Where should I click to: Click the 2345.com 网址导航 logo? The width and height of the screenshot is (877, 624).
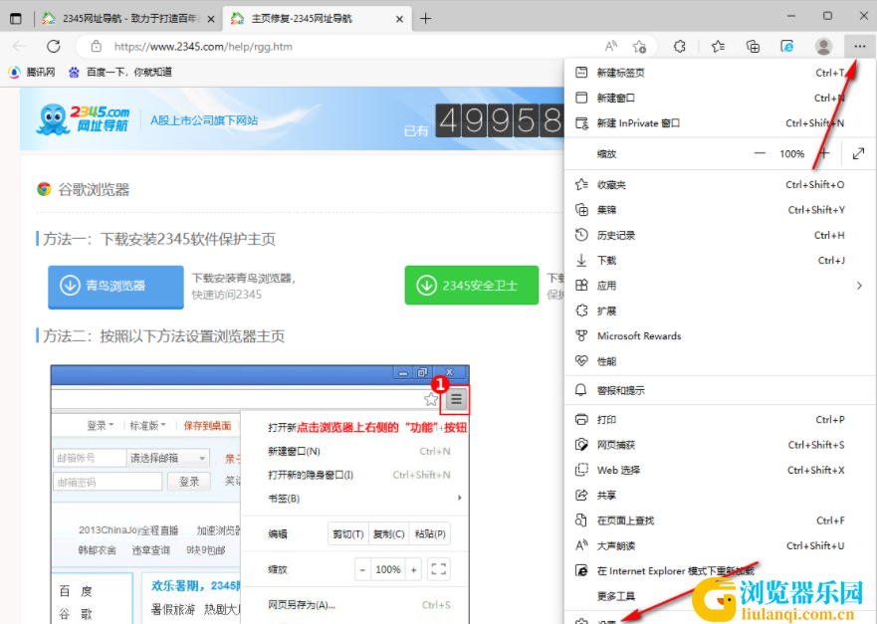point(84,118)
